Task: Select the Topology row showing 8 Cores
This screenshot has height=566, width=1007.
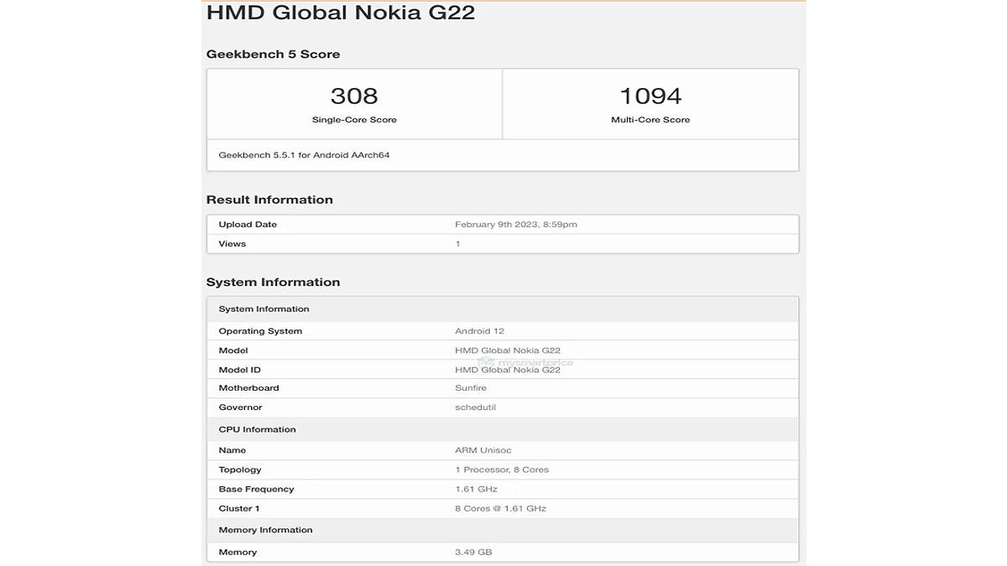Action: point(503,469)
